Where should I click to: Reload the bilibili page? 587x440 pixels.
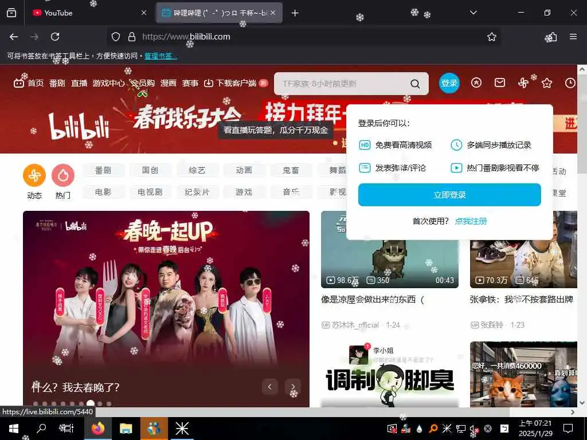click(55, 37)
